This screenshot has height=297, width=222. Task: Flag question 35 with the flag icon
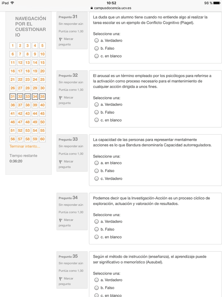pyautogui.click(x=61, y=279)
